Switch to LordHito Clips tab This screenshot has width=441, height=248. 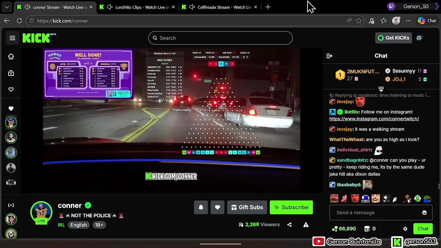[137, 7]
